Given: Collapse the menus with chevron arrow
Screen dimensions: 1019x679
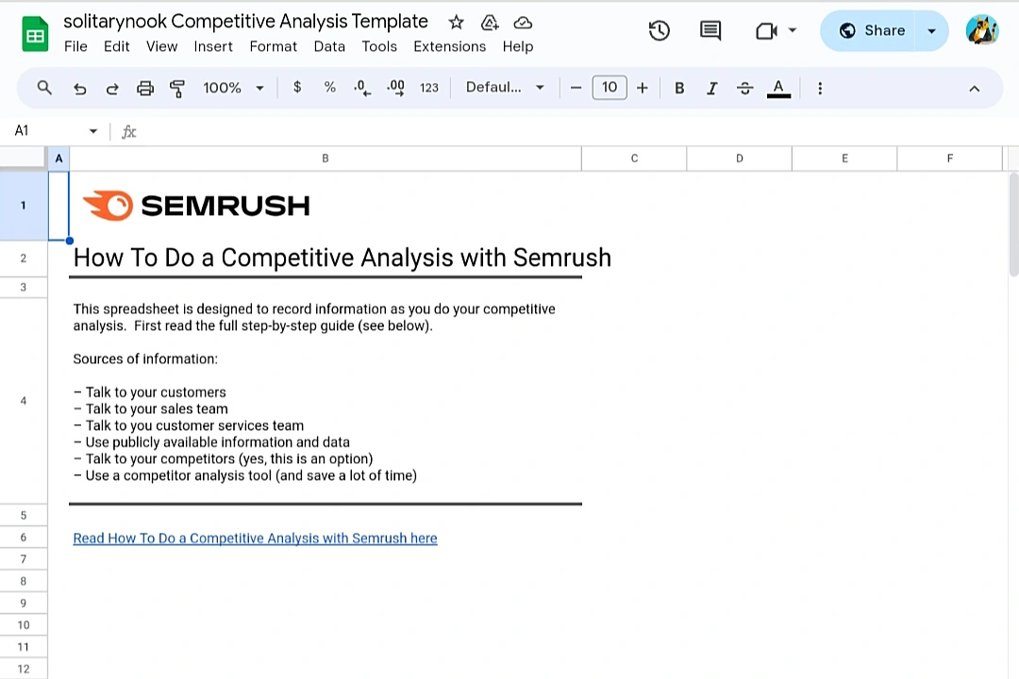Looking at the screenshot, I should 974,89.
